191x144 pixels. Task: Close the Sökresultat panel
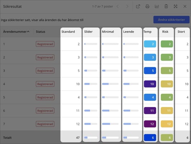pos(185,6)
